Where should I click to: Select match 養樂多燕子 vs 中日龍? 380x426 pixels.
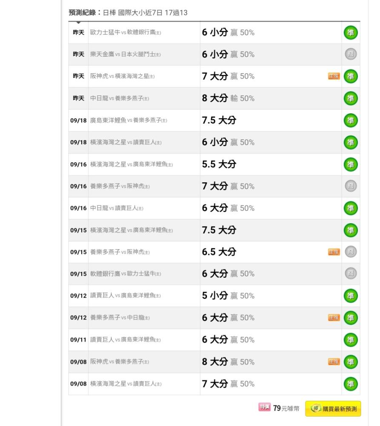click(x=120, y=318)
